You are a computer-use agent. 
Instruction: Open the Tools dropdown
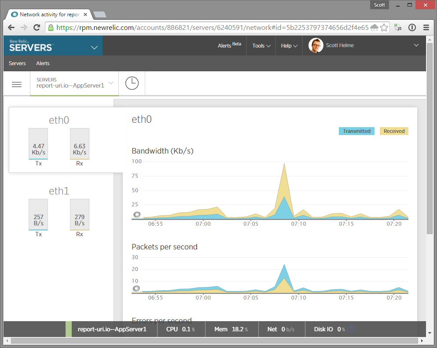pyautogui.click(x=260, y=45)
